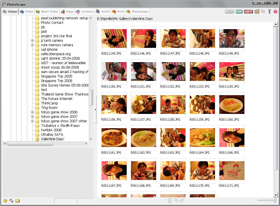This screenshot has width=280, height=206.
Task: Select thumbnail R0011164.JPG
Action: click(x=202, y=137)
